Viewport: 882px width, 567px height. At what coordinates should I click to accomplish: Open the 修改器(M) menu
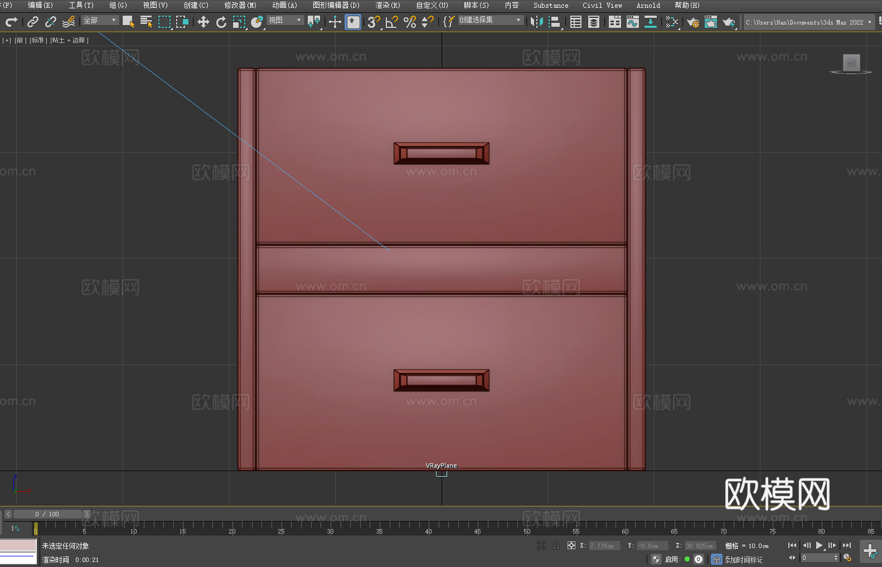240,5
